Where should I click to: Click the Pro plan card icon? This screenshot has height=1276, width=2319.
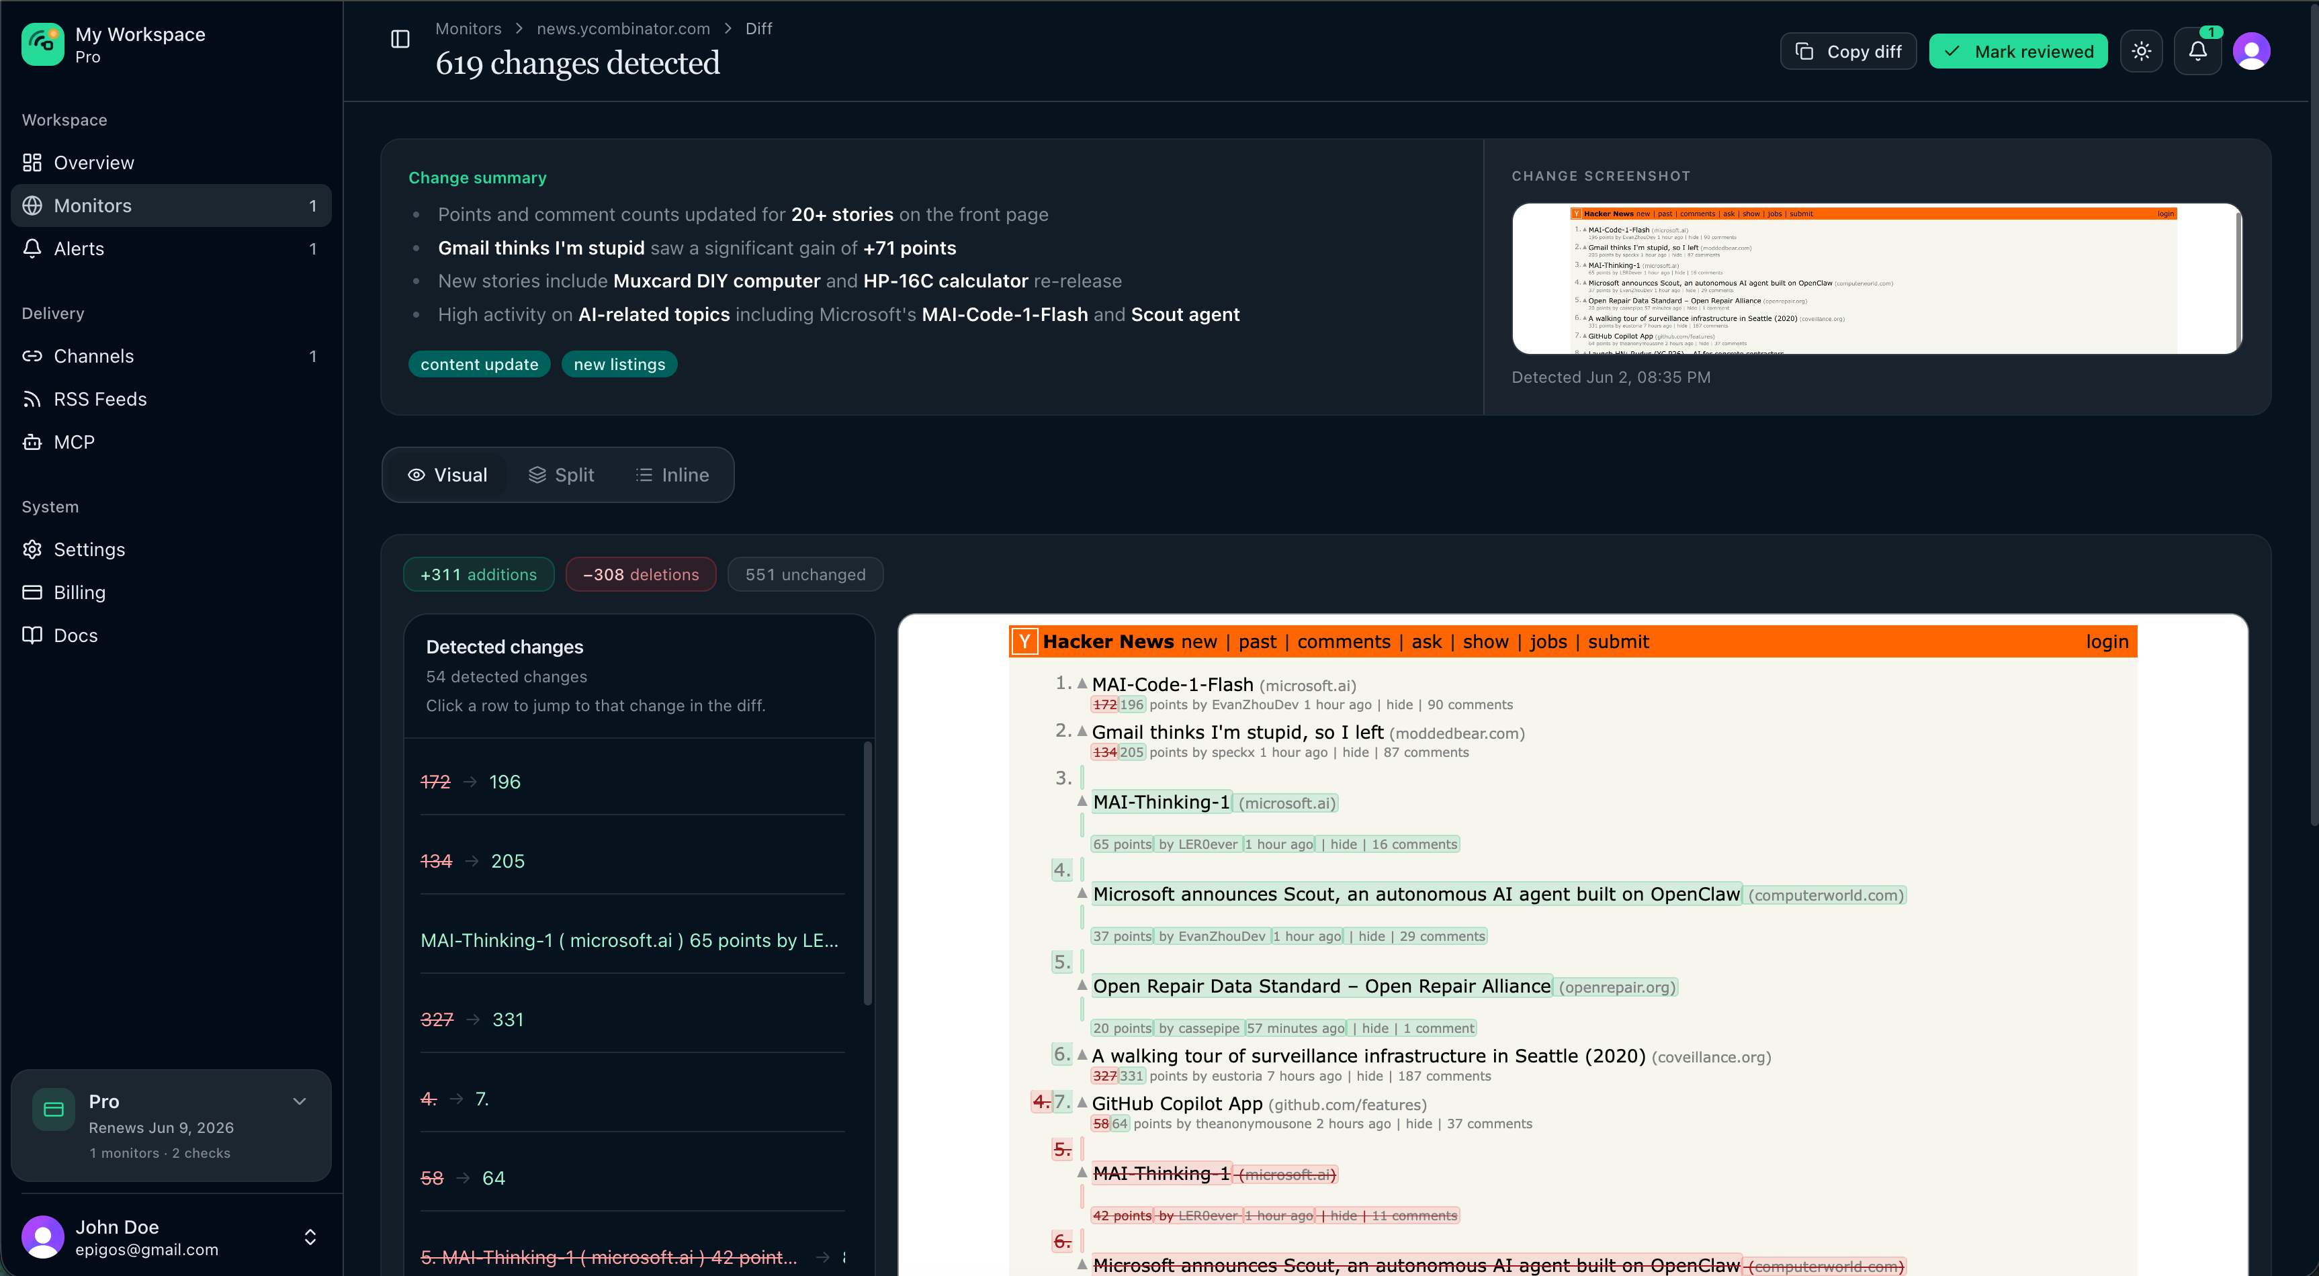[x=54, y=1109]
